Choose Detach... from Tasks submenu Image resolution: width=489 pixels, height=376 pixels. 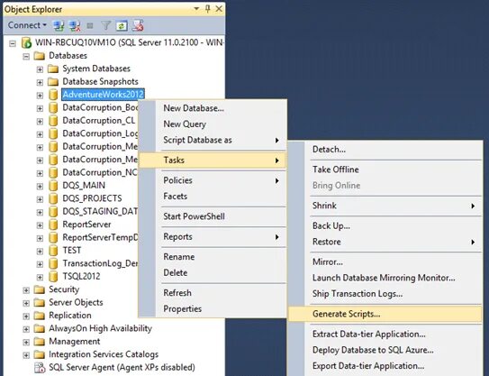coord(385,150)
